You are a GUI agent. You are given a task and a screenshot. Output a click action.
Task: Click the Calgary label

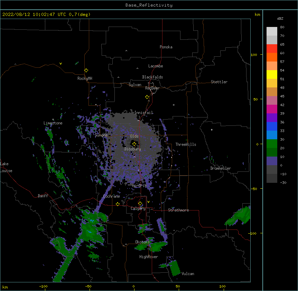[x=138, y=208]
